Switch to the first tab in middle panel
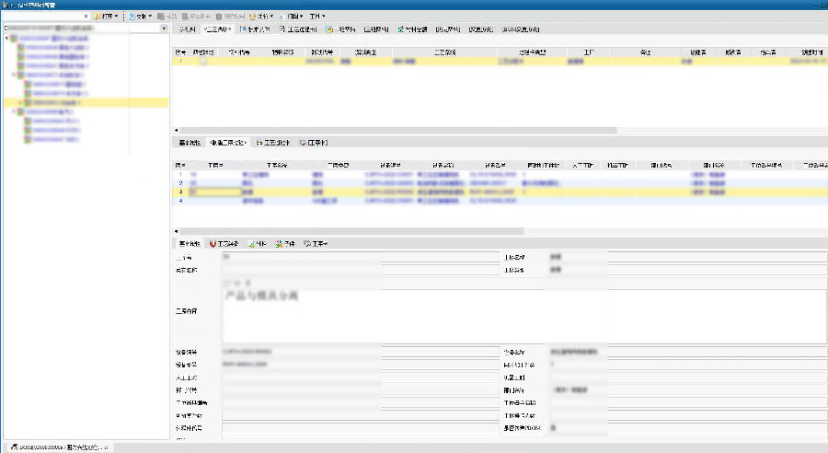This screenshot has height=453, width=828. tap(189, 143)
